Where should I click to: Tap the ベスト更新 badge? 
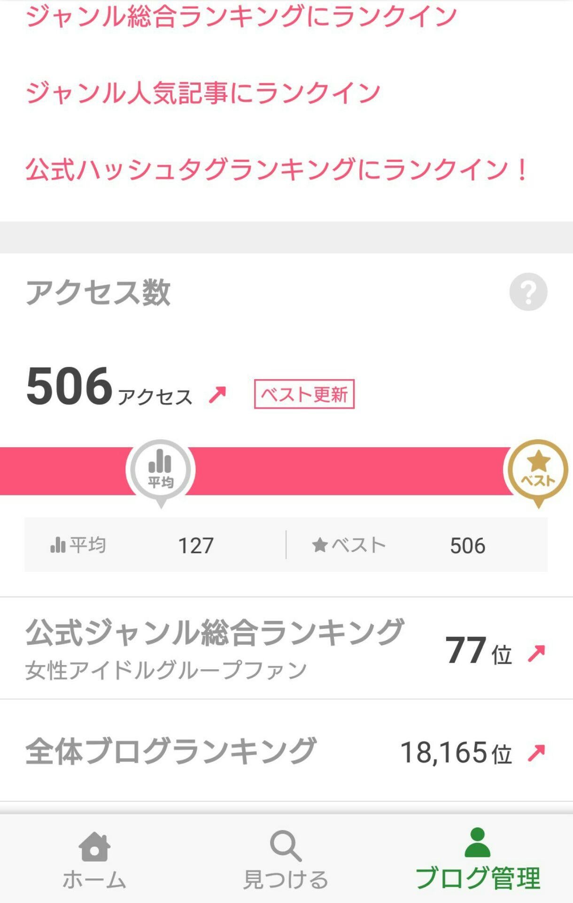click(304, 394)
